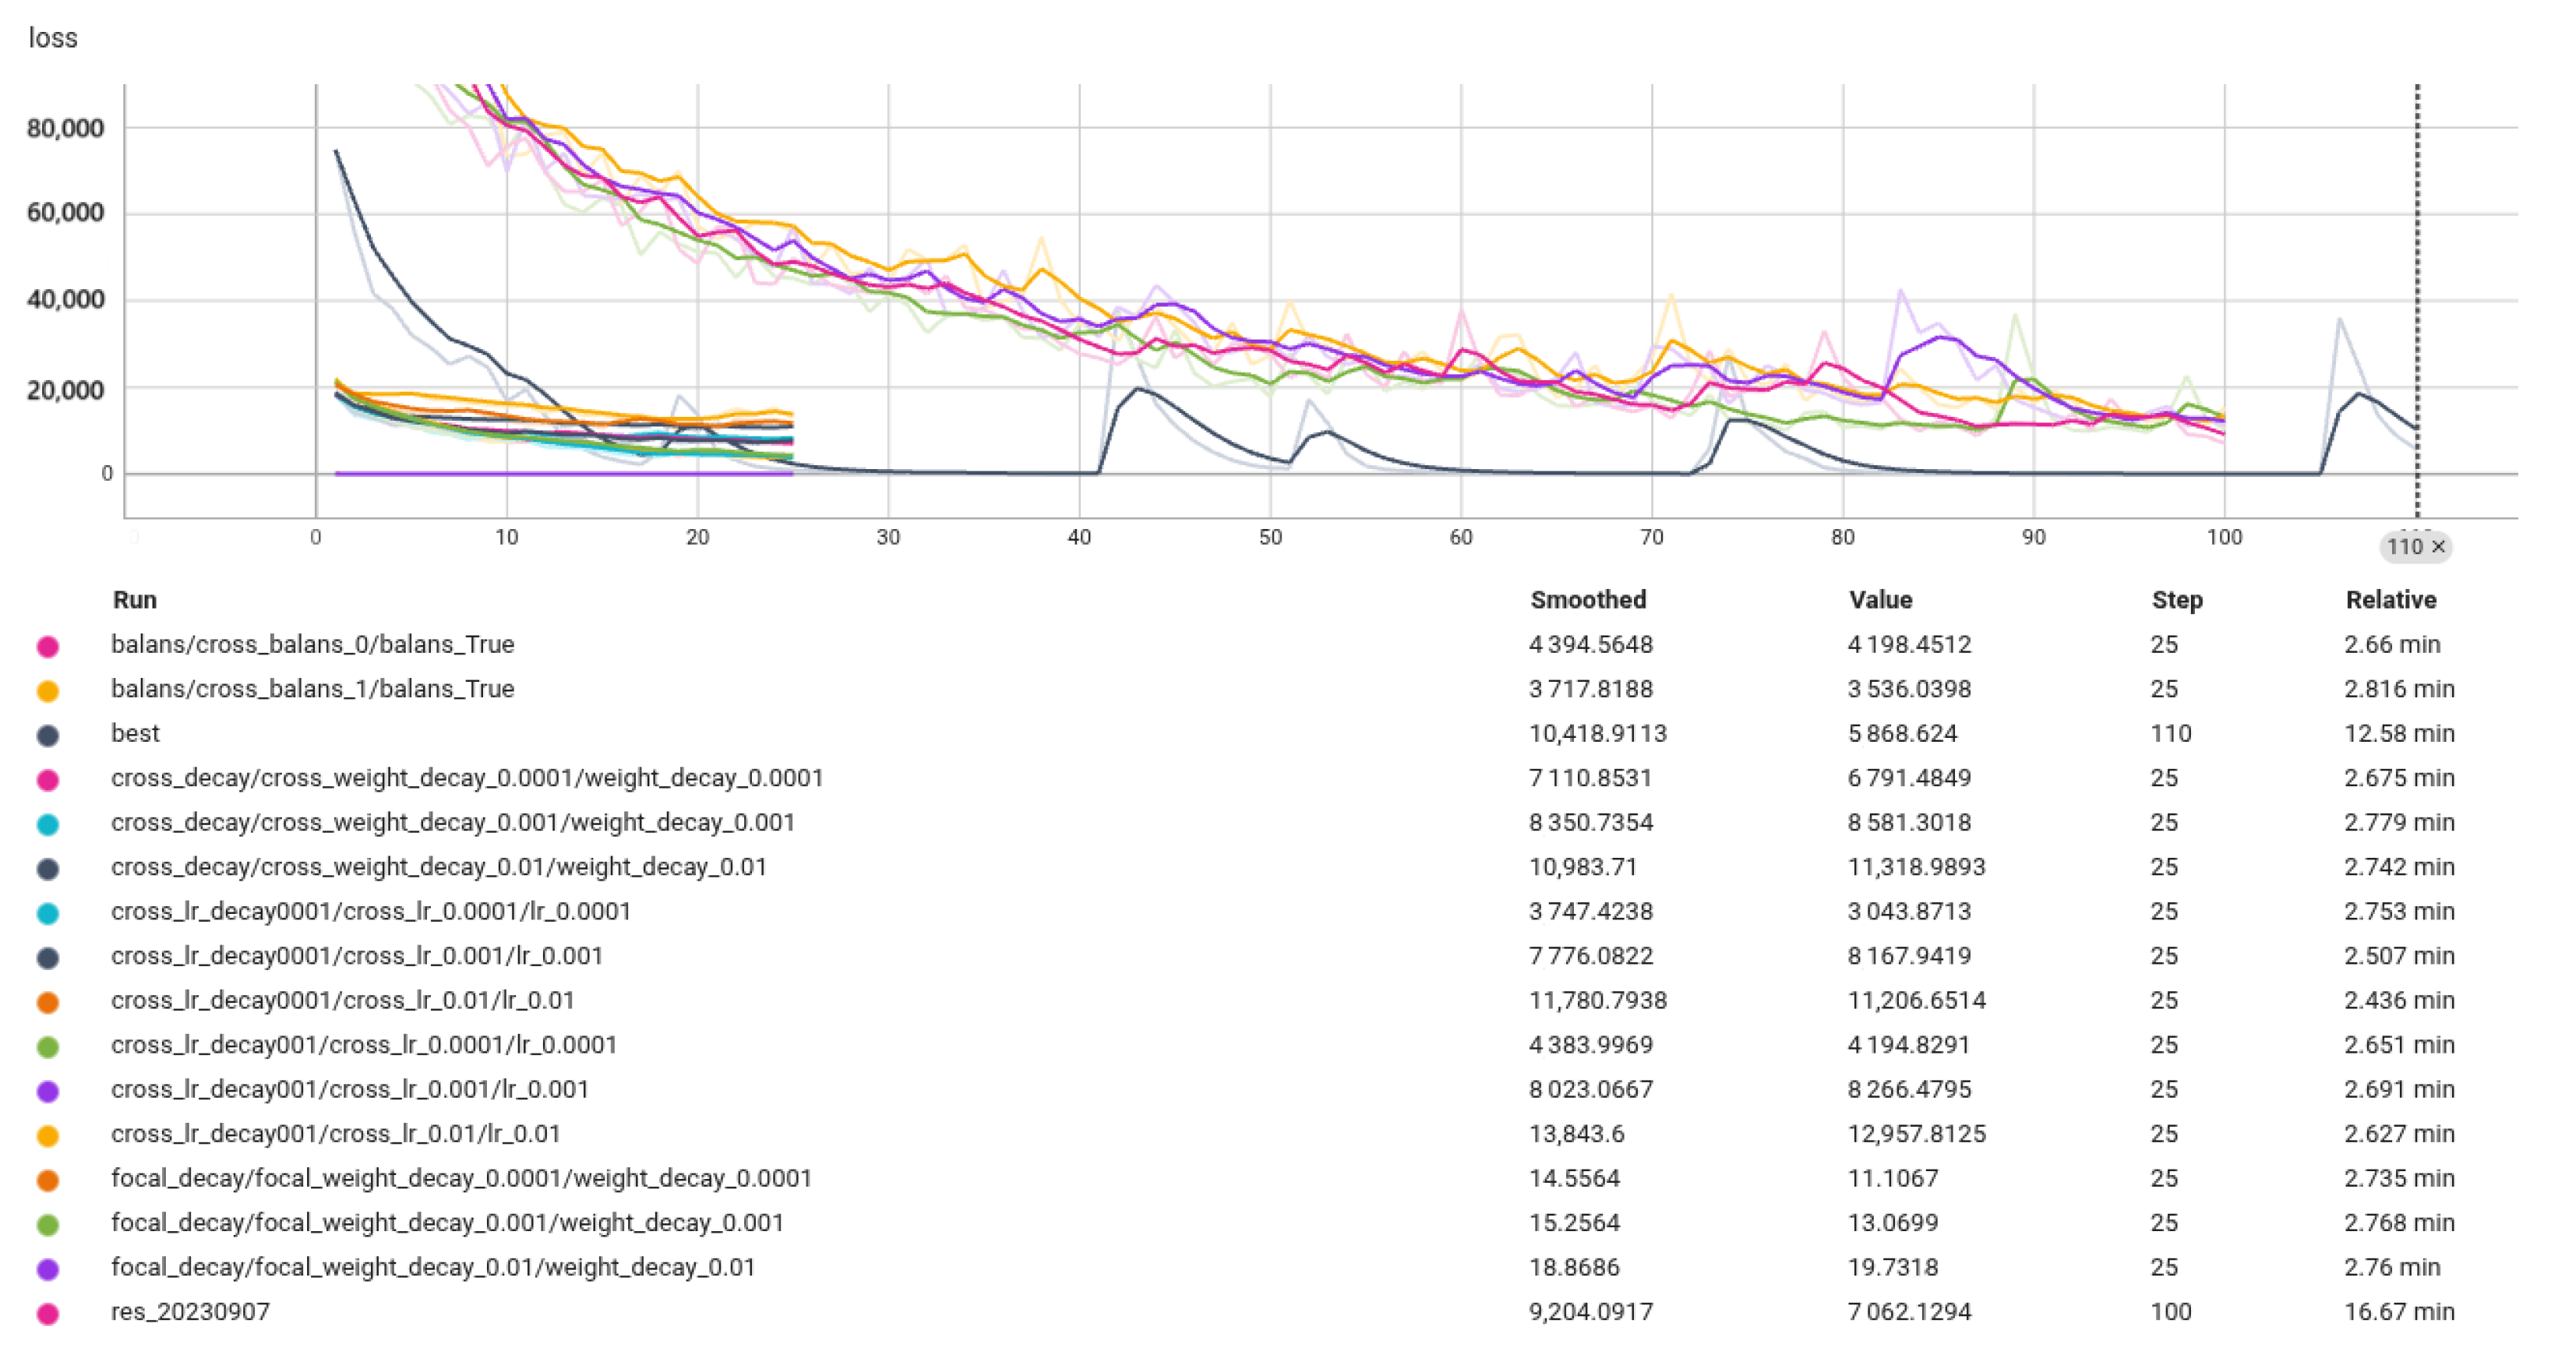The height and width of the screenshot is (1355, 2551).
Task: Click the dark dot next to best
Action: tap(48, 736)
